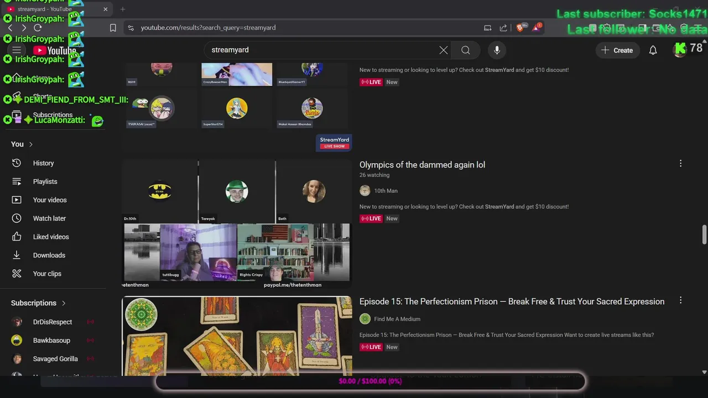Click the Liked videos thumbs-up icon
Image resolution: width=708 pixels, height=398 pixels.
[17, 237]
